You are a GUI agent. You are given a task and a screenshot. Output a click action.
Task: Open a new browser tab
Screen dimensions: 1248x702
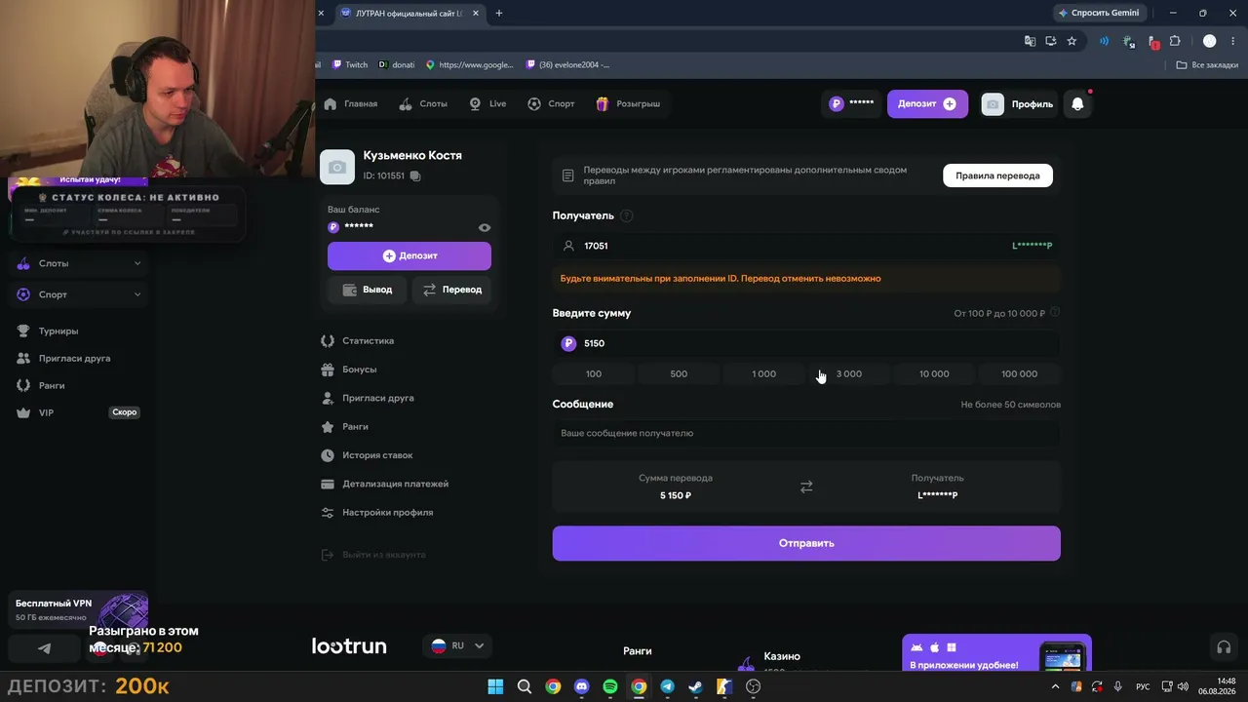(499, 13)
